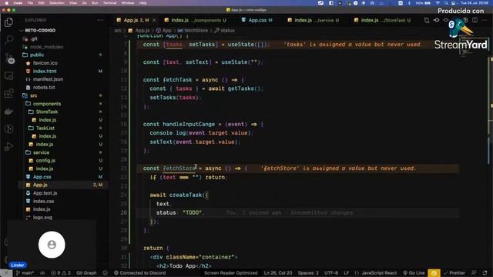Viewport: 493px width, 277px height.
Task: Close the App.js editor tab
Action: point(154,20)
